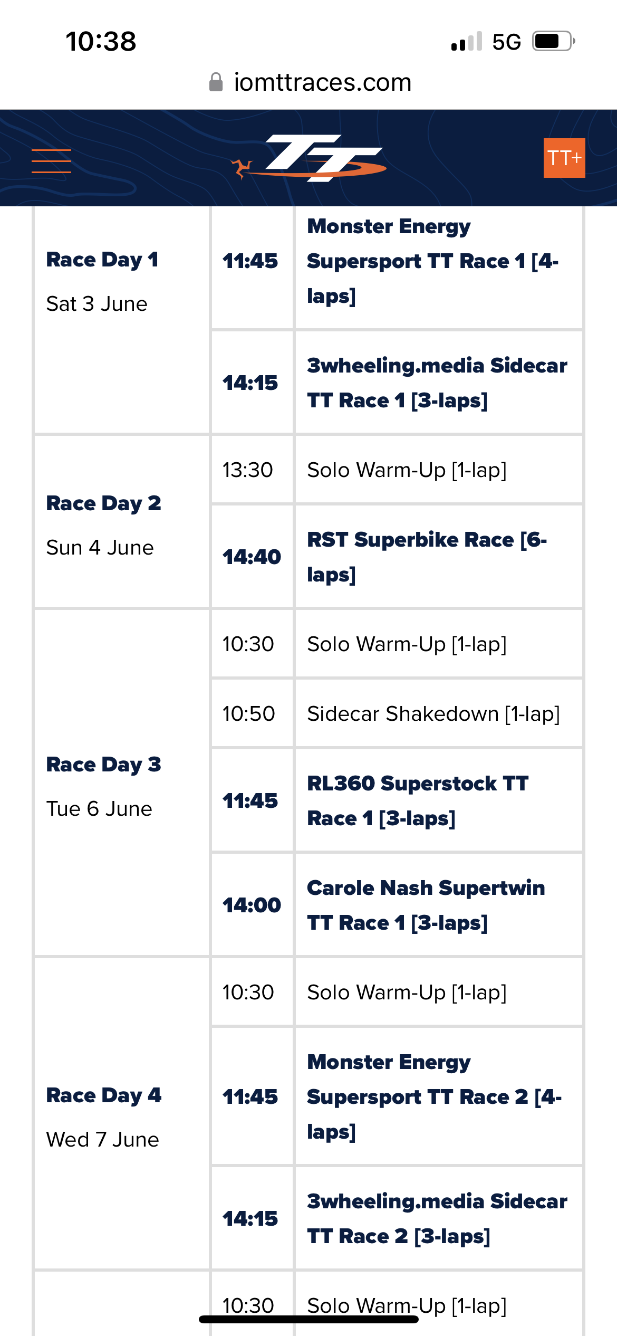Tap the 10:38 status bar clock
Screen dimensions: 617x1336
pos(101,41)
